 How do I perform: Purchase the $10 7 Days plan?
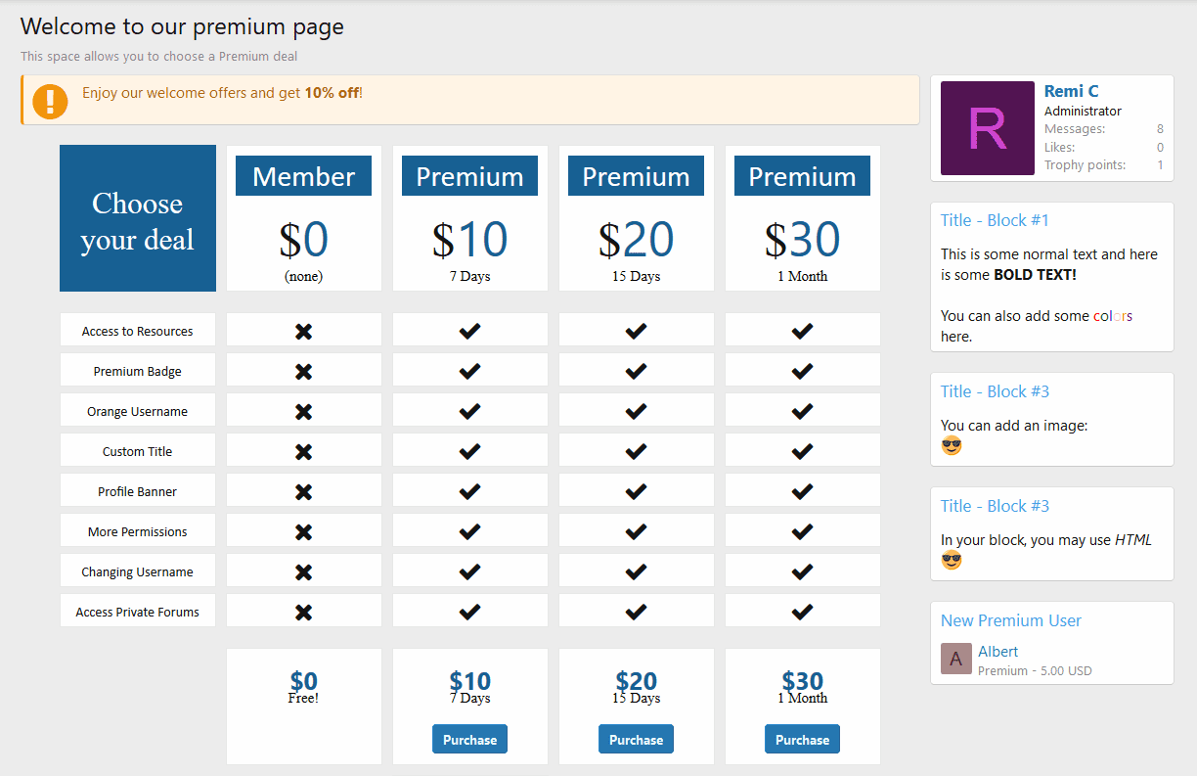(469, 739)
